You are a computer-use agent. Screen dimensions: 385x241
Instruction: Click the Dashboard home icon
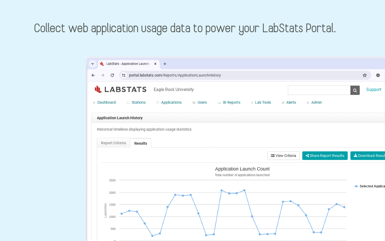pos(94,102)
